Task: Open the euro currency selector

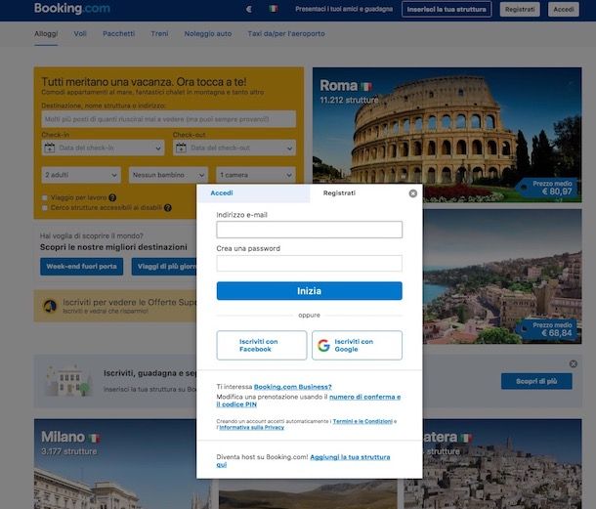Action: (x=249, y=9)
